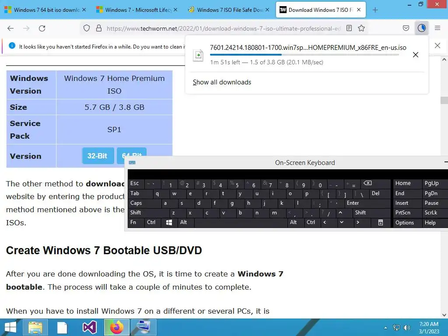Image resolution: width=448 pixels, height=336 pixels.
Task: Open the Windows Start menu
Action: (x=10, y=327)
